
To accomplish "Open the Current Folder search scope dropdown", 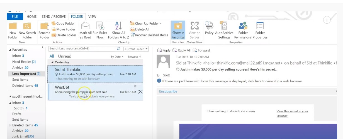I will click(x=136, y=49).
